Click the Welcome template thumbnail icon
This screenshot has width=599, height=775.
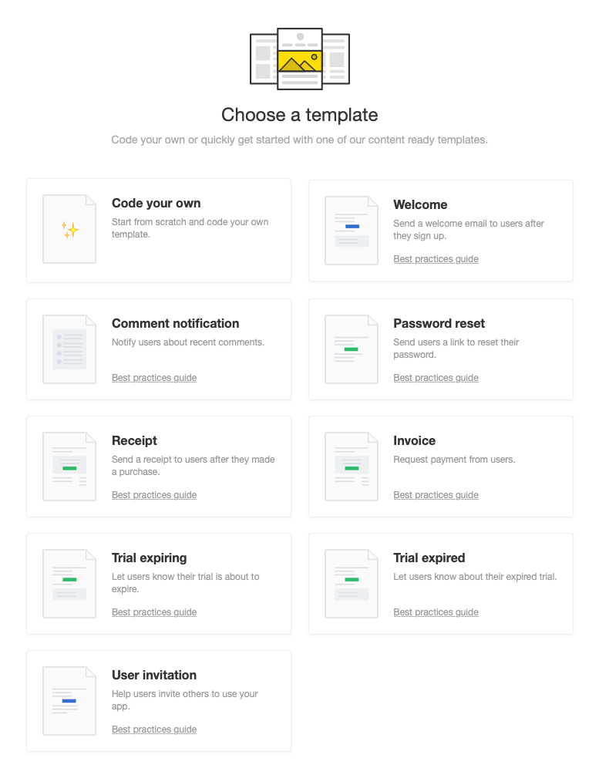[x=351, y=230]
